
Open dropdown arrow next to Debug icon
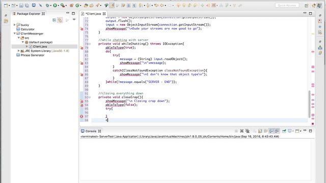51,6
